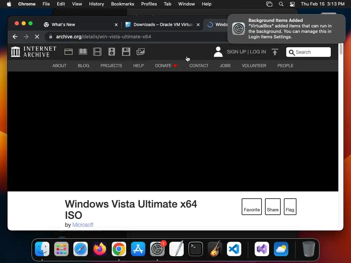The width and height of the screenshot is (351, 263).
Task: Open the Texts book icon
Action: (x=83, y=52)
